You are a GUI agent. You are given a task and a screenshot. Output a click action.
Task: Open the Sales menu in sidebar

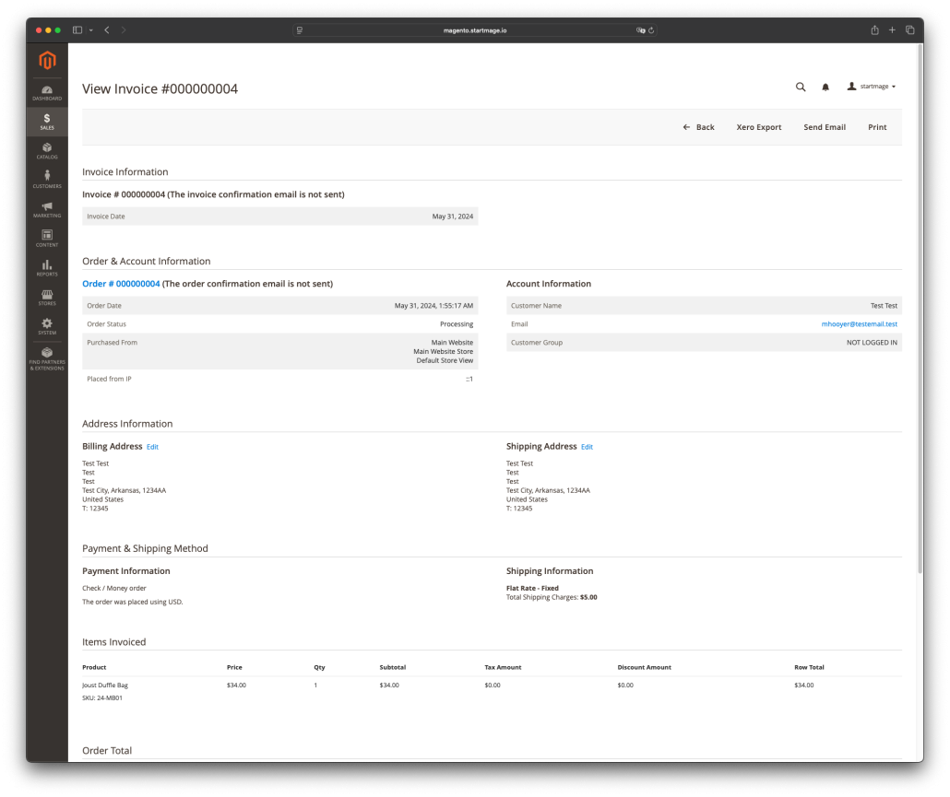point(47,122)
